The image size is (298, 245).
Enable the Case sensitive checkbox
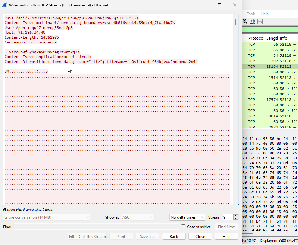click(183, 227)
